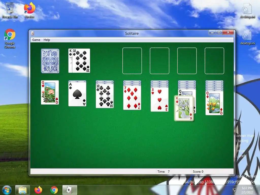Select the 10 of spades in waste pile
This screenshot has height=195, width=260.
(x=81, y=61)
